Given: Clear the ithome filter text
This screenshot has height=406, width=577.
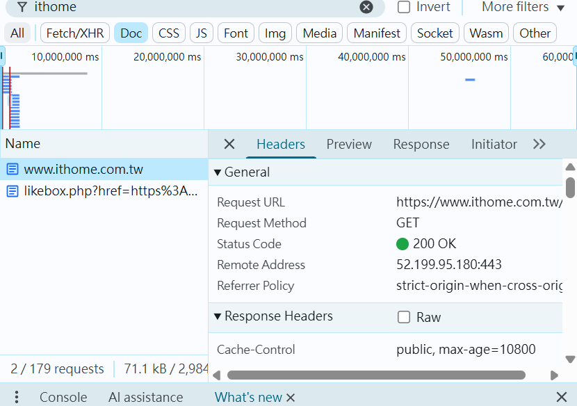Looking at the screenshot, I should tap(366, 7).
